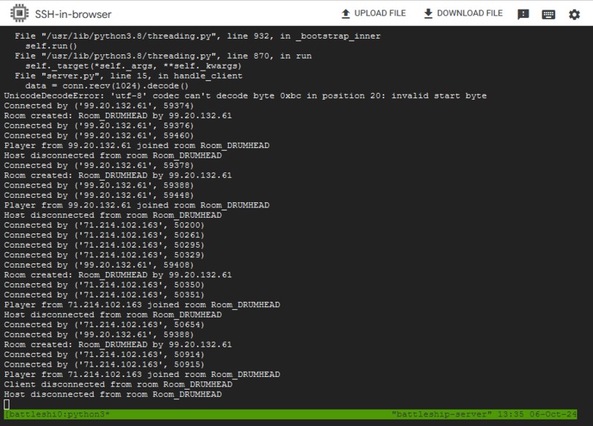
Task: Click the tmux status time '13:35'
Action: (x=511, y=414)
